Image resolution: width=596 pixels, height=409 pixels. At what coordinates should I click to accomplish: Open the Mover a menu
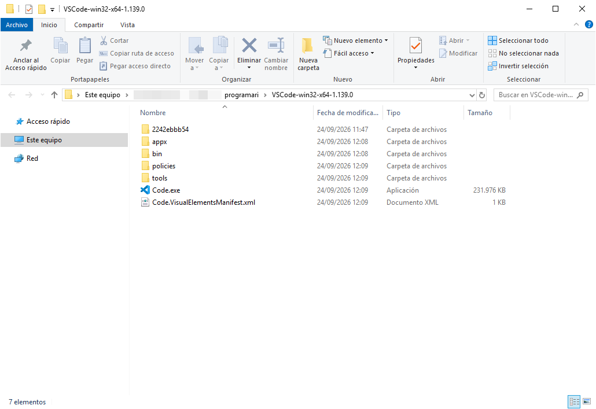coord(194,54)
